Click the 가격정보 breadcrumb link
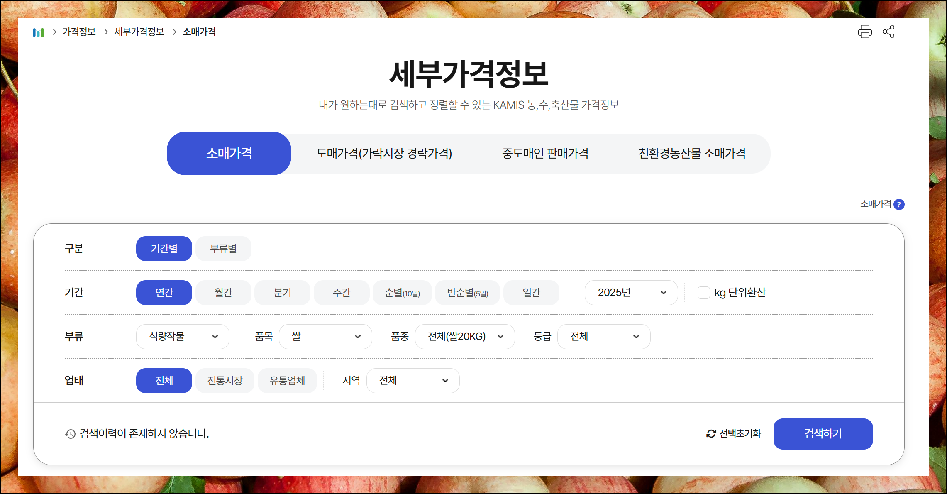 click(x=79, y=32)
